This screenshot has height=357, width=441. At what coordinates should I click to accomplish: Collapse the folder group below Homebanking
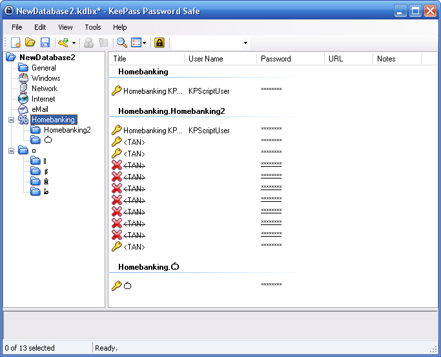tap(11, 151)
